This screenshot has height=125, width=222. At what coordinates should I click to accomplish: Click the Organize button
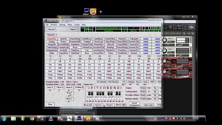pyautogui.click(x=51, y=35)
